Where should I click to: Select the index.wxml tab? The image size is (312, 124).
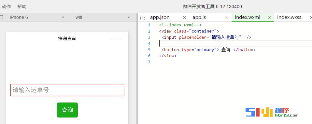tap(248, 17)
